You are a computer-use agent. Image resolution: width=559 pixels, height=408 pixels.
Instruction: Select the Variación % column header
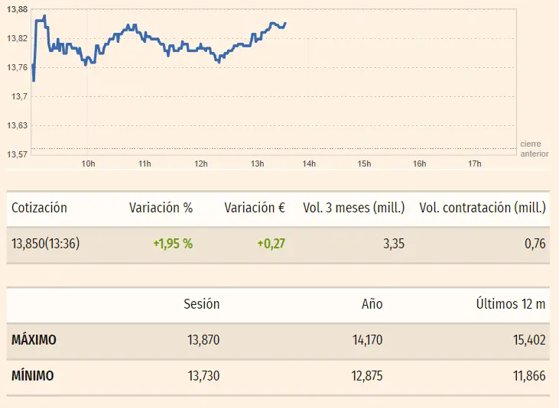coord(161,208)
